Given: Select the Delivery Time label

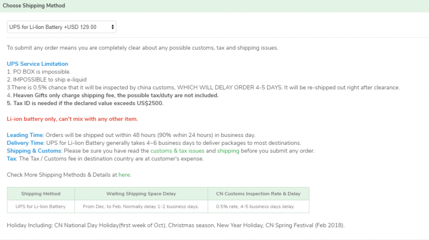Looking at the screenshot, I should point(25,143).
